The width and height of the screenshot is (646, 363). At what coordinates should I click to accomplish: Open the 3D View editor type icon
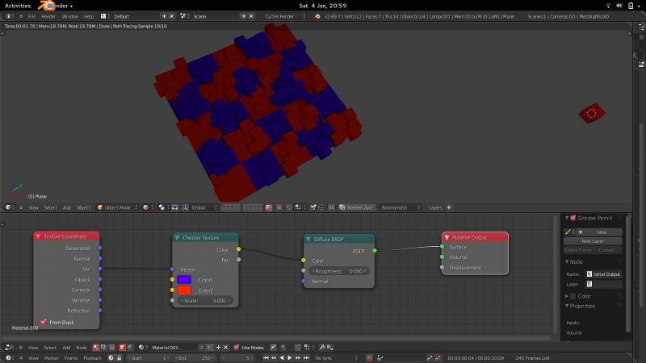(x=8, y=207)
